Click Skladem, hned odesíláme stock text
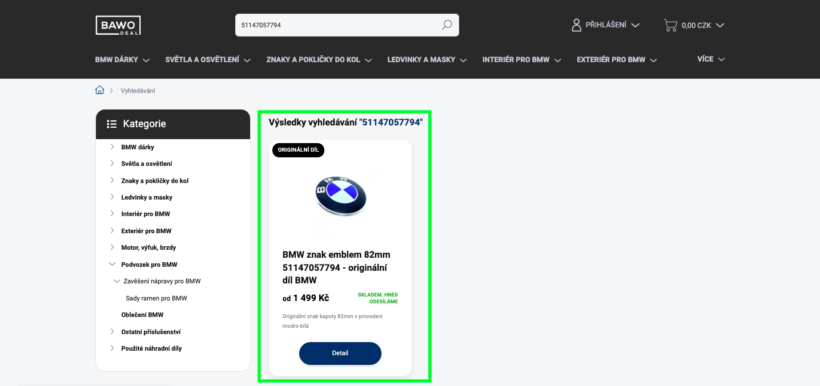 [378, 298]
